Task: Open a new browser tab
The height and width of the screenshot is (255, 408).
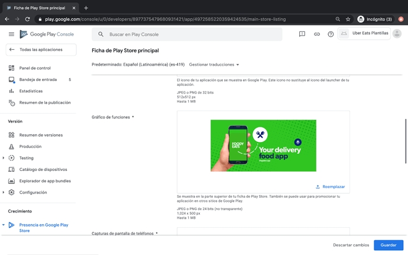Action: coord(86,8)
